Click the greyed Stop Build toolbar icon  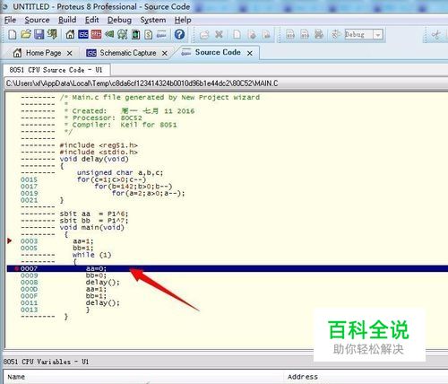click(x=319, y=34)
